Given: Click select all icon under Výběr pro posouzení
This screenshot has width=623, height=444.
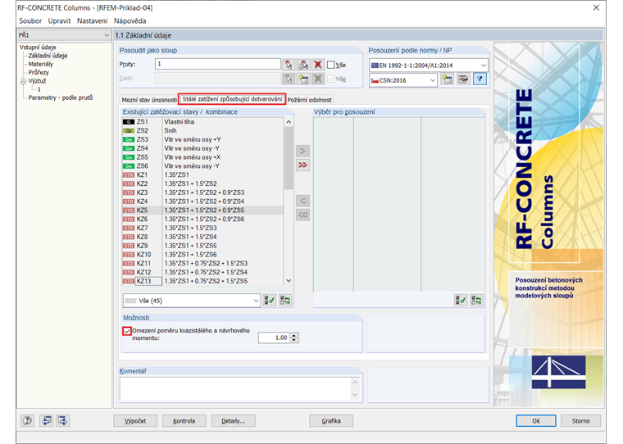Looking at the screenshot, I should (461, 301).
